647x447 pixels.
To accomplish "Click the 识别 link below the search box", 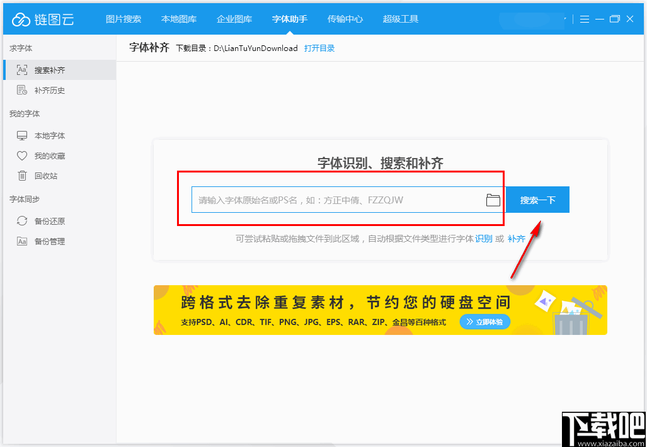I will [484, 239].
